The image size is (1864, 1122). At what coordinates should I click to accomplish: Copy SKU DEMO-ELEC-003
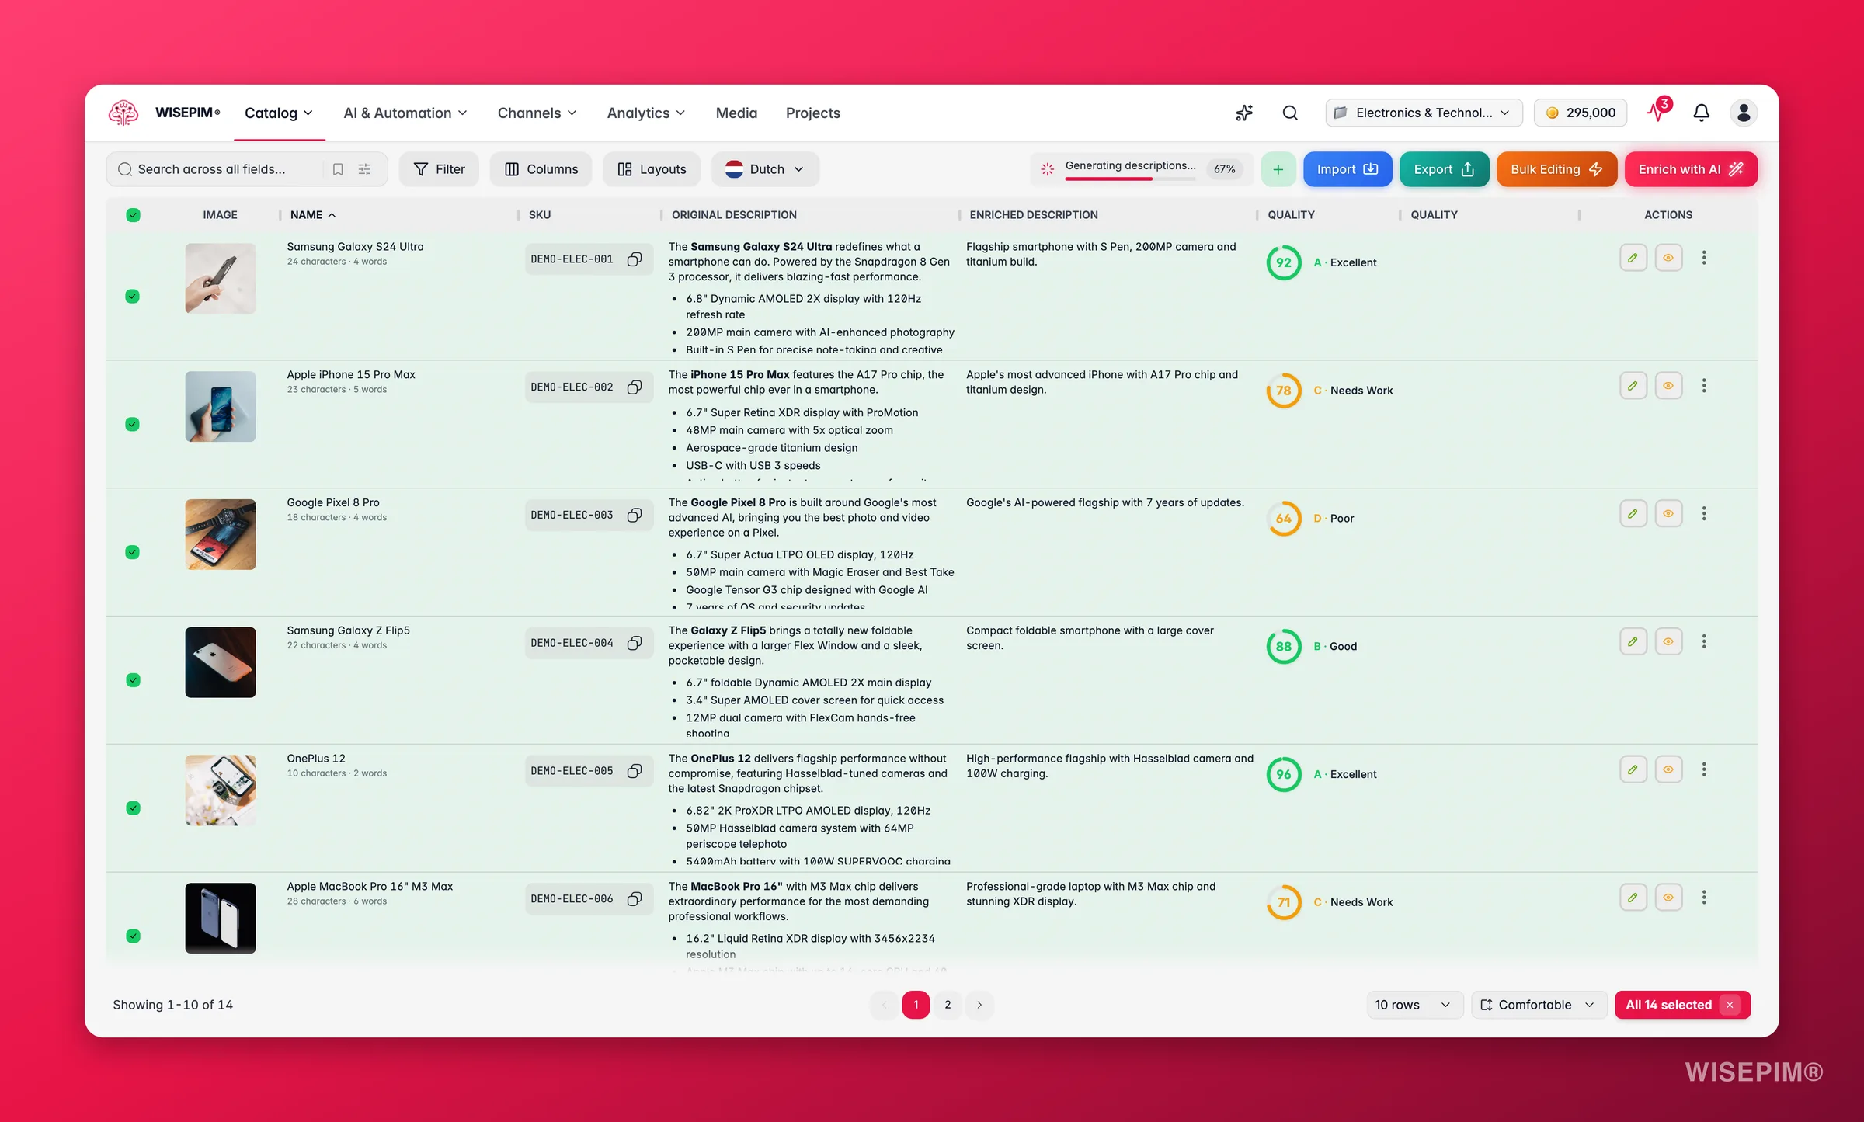click(635, 515)
